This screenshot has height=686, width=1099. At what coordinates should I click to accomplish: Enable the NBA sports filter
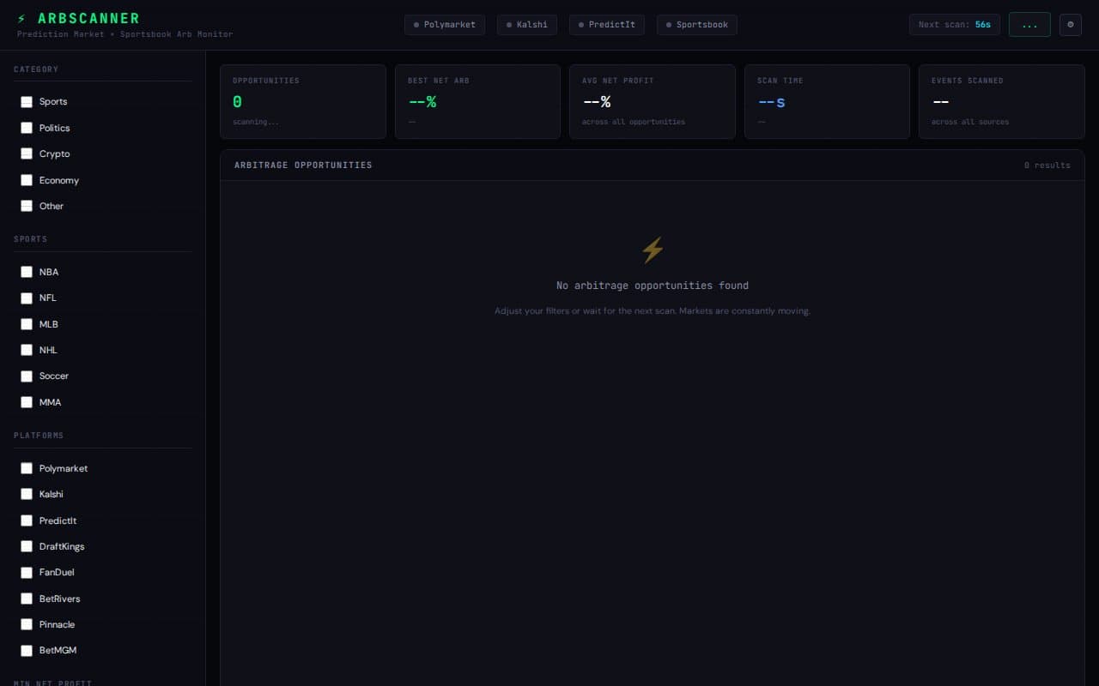(27, 272)
